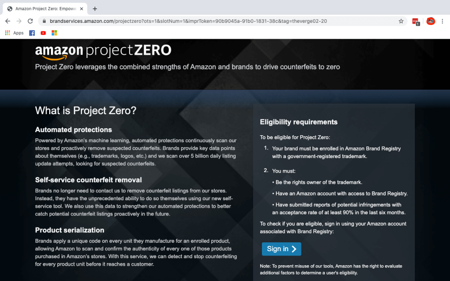Image resolution: width=450 pixels, height=281 pixels.
Task: Open the YouTube bookmark
Action: [x=43, y=33]
